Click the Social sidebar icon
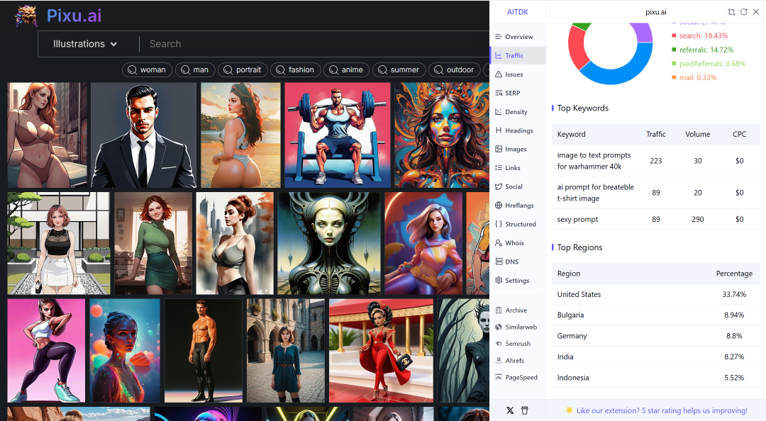The height and width of the screenshot is (421, 766). pos(499,186)
